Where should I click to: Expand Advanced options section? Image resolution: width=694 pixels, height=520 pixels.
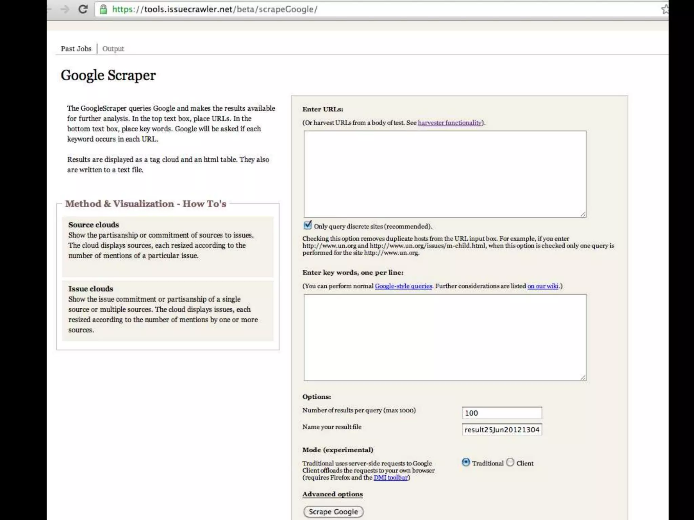point(332,494)
